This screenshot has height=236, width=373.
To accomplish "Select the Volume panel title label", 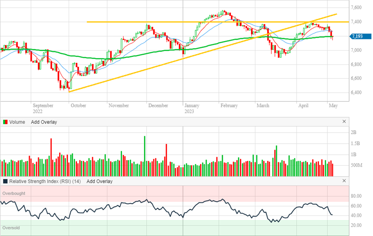I will (17, 122).
